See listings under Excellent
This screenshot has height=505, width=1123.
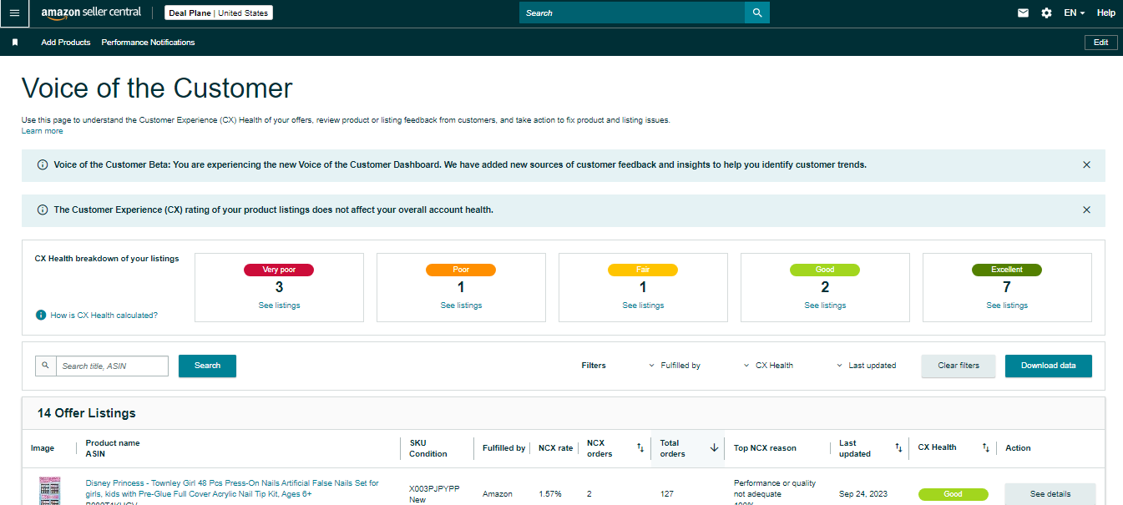tap(1007, 306)
